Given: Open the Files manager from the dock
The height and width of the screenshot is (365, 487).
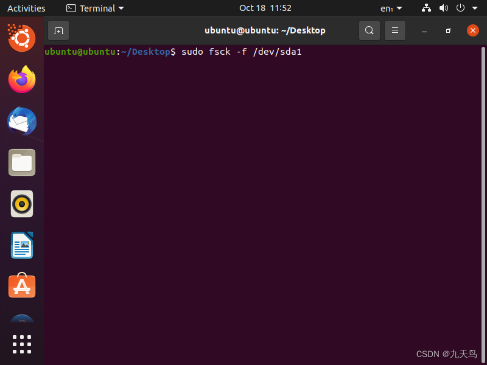Looking at the screenshot, I should pos(22,162).
